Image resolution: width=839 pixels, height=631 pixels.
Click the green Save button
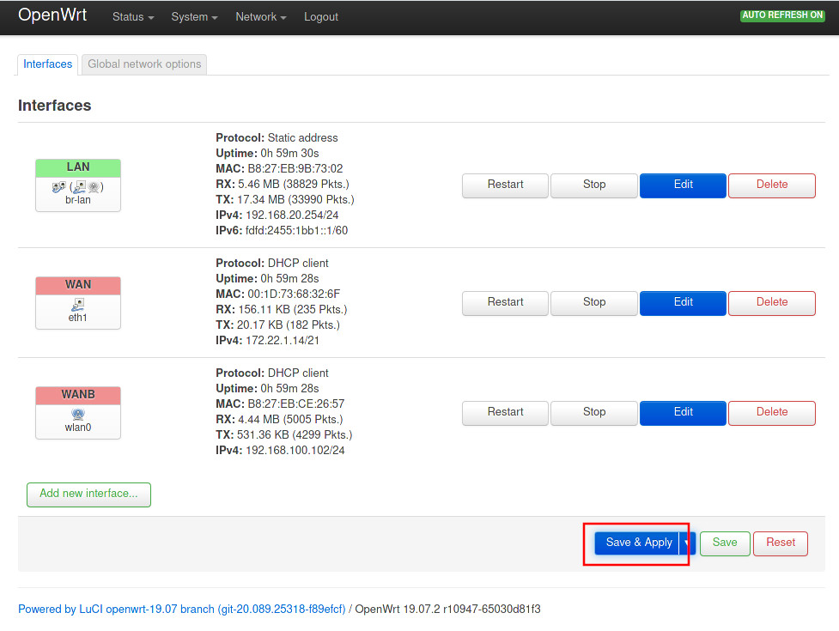(725, 543)
